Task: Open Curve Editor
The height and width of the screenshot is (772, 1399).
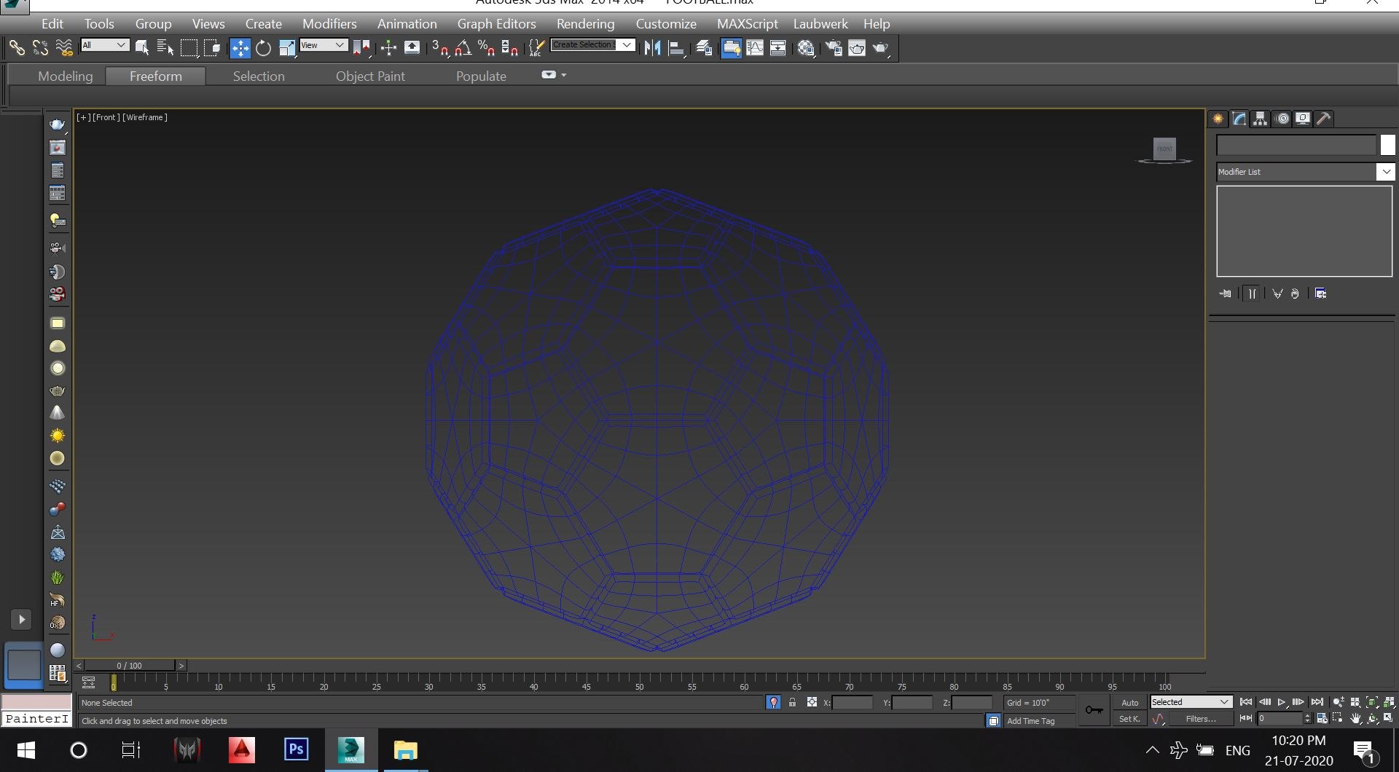Action: pyautogui.click(x=755, y=48)
